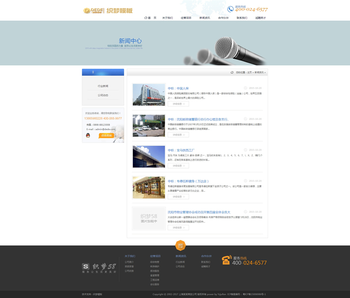Click 详细信息 button under 中国人保 article
Screen dimensions: 350x298
pyautogui.click(x=178, y=104)
